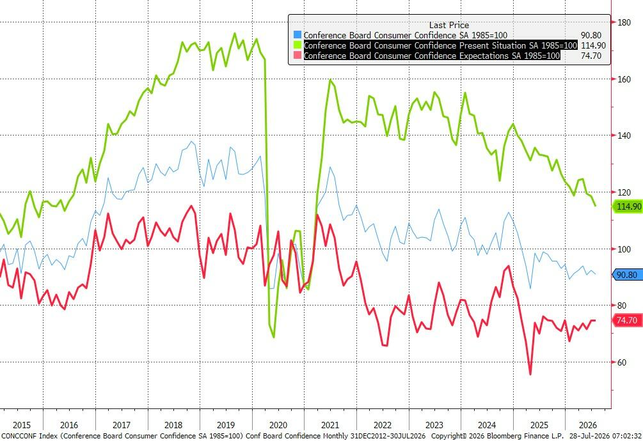The height and width of the screenshot is (441, 643).
Task: Click the 100 value on the y-axis
Action: pyautogui.click(x=624, y=249)
